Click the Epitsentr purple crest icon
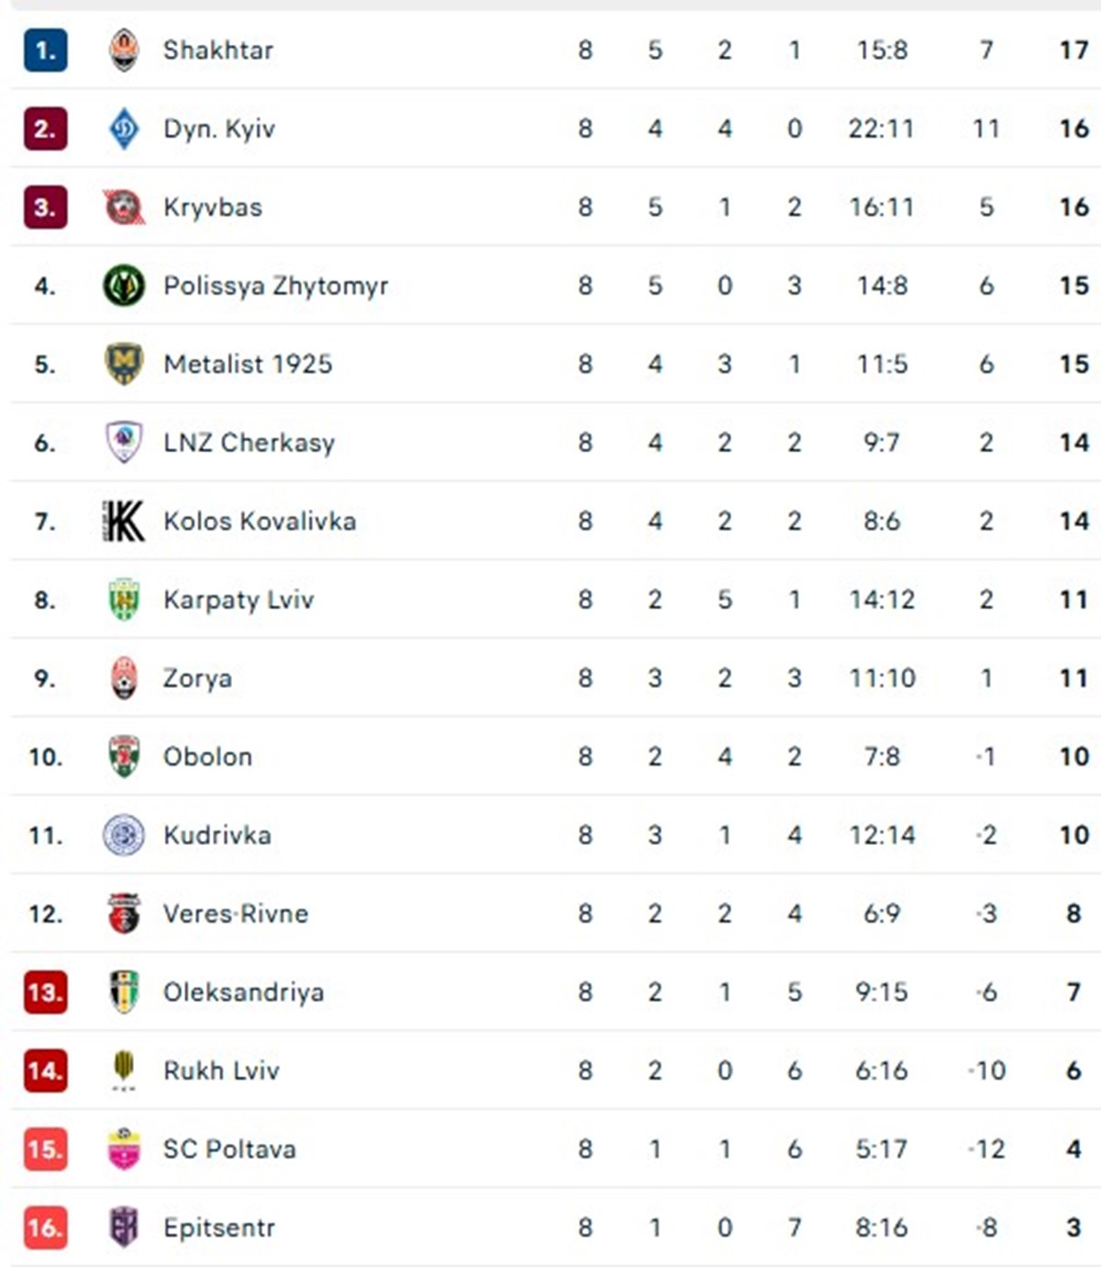The image size is (1101, 1267). click(x=124, y=1228)
